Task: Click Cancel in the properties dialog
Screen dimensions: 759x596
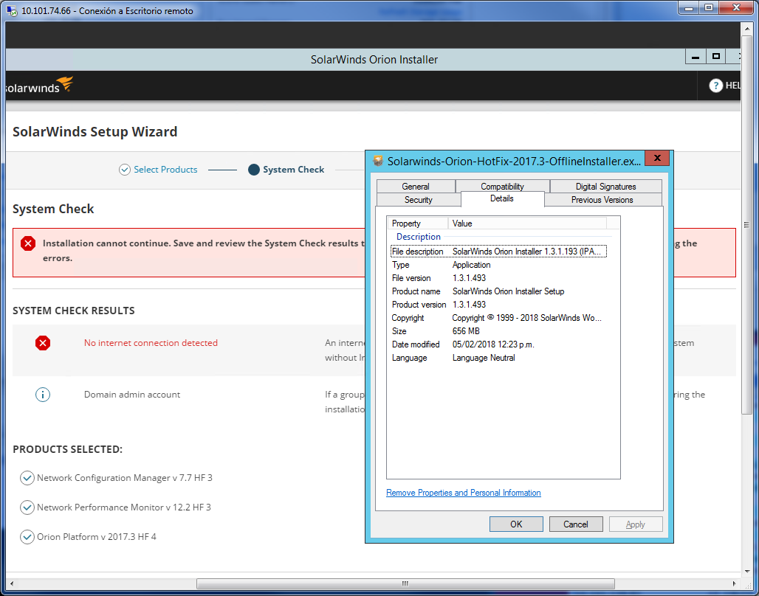Action: coord(576,524)
